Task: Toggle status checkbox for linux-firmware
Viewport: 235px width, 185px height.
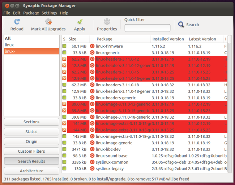Action: pyautogui.click(x=64, y=46)
